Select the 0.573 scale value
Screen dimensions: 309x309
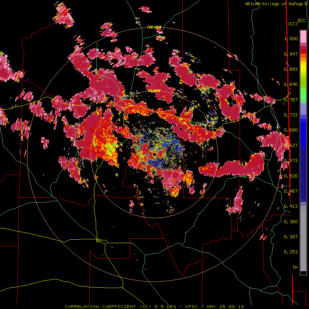(291, 161)
